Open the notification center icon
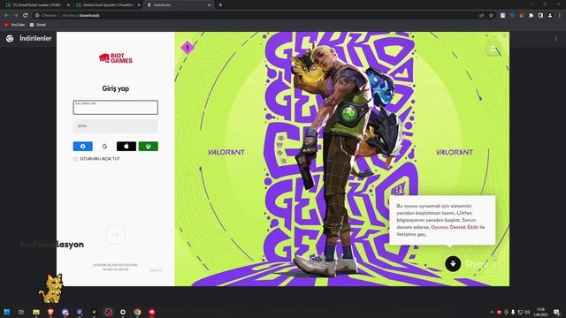The height and width of the screenshot is (318, 566). 556,312
